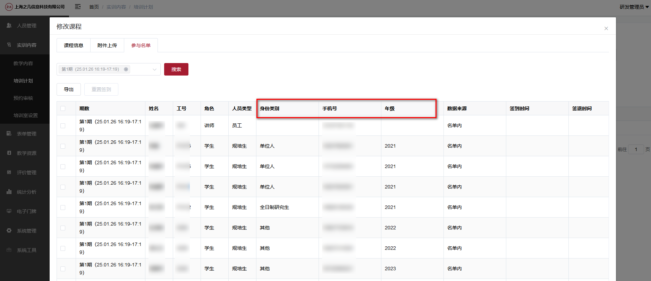Viewport: 651px width, 281px height.
Task: Click 人员管理 sidebar icon
Action: click(9, 25)
